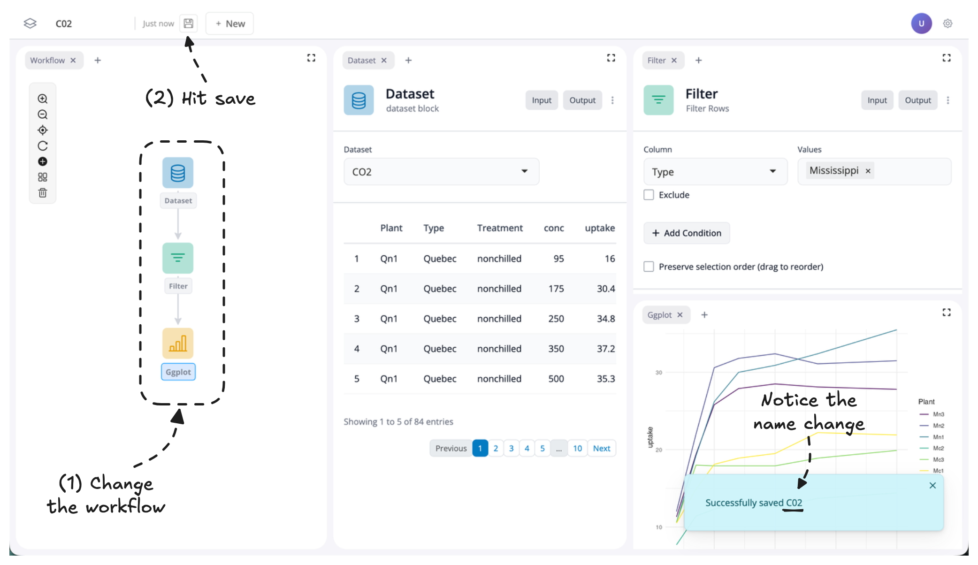Expand the Ggplot panel to fullscreen
978x565 pixels.
tap(946, 313)
